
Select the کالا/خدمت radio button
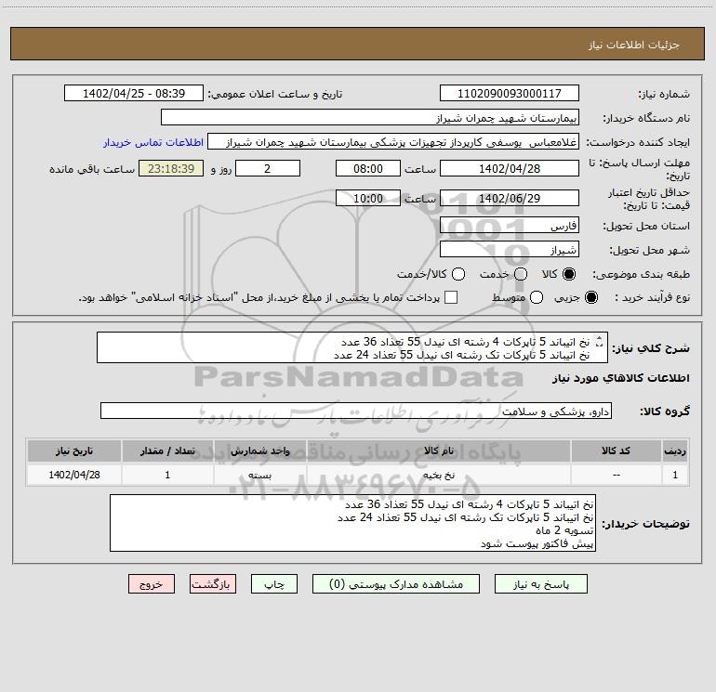coord(458,274)
